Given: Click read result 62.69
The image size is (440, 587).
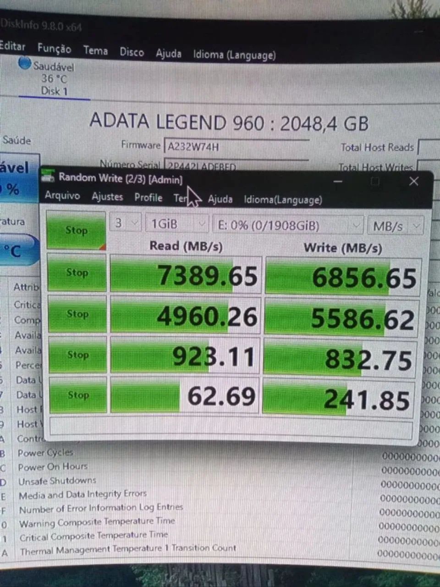Looking at the screenshot, I should click(185, 396).
